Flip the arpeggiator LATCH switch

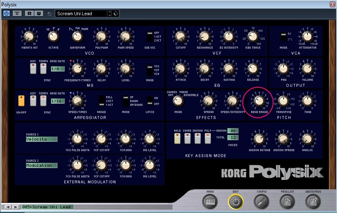150,101
